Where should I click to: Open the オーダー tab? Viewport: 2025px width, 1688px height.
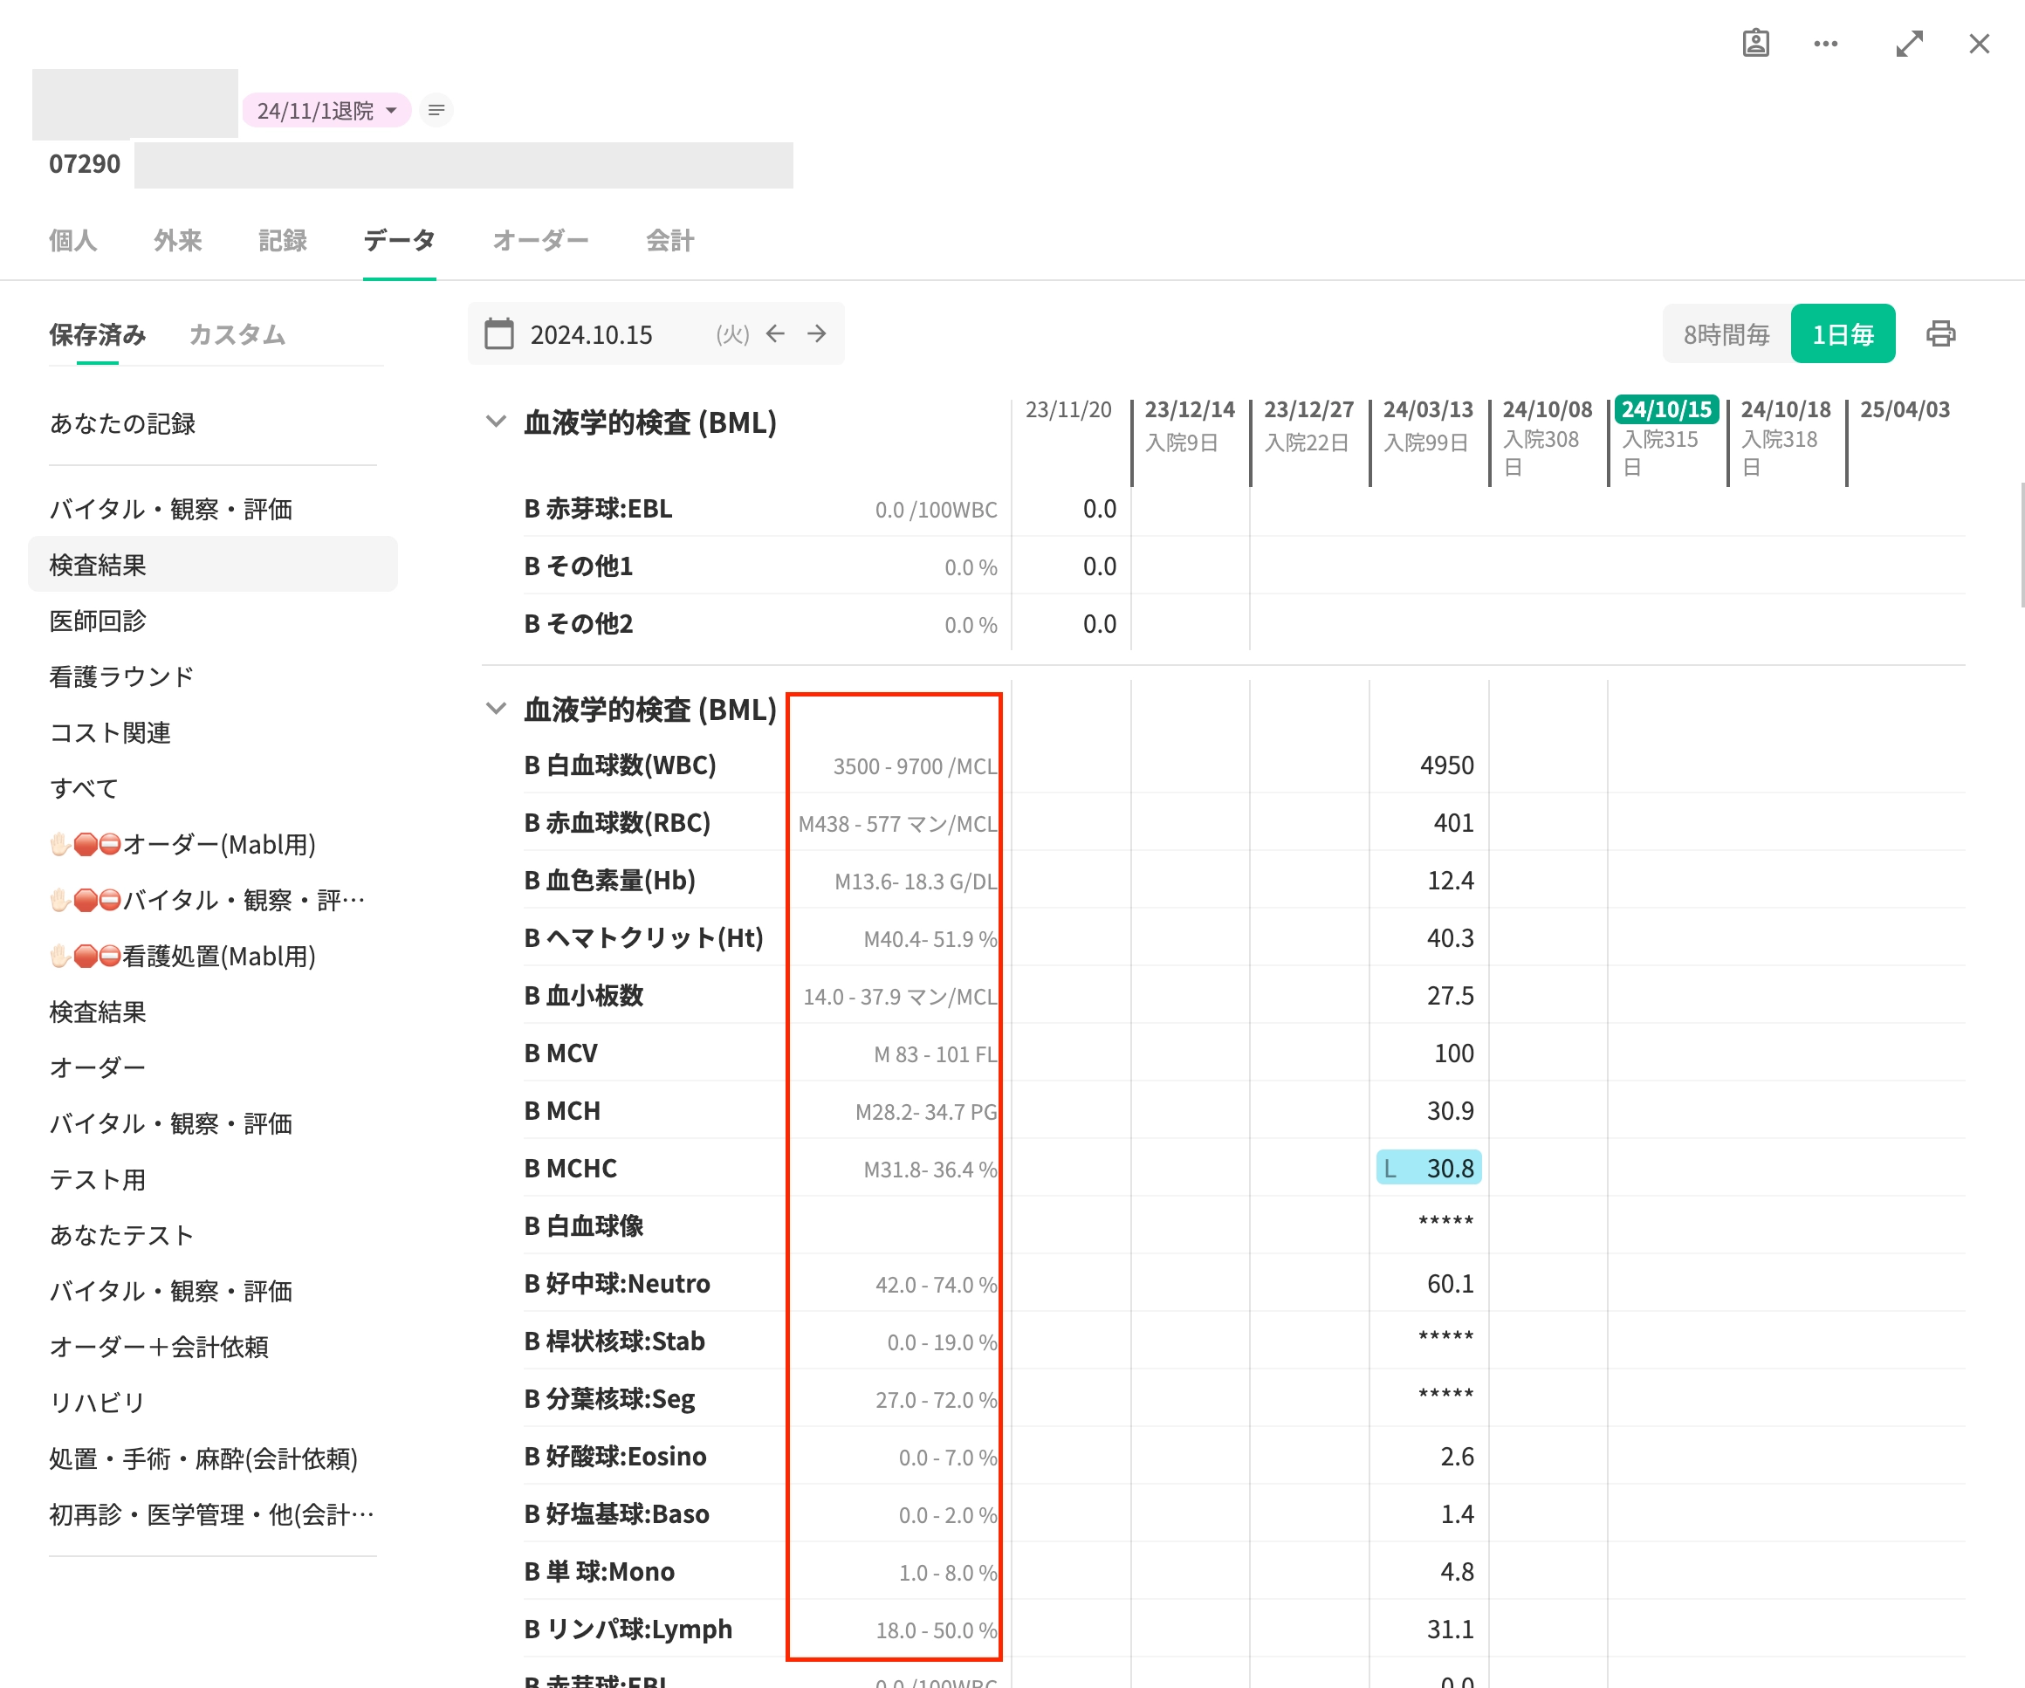[541, 240]
